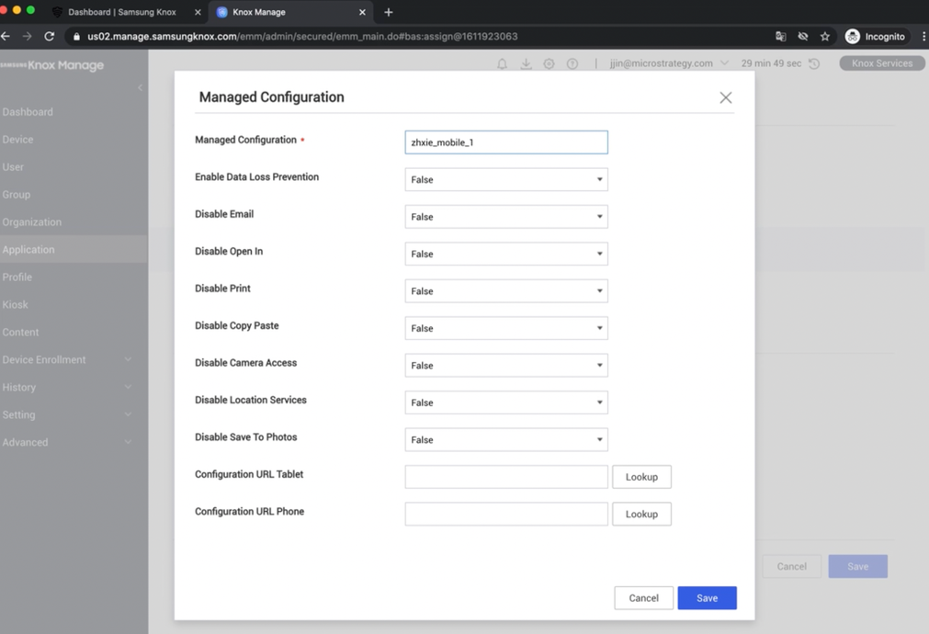Open the notifications bell in the header
Viewport: 929px width, 634px height.
[x=502, y=63]
